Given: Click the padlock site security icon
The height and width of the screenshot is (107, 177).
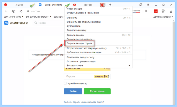Looking at the screenshot, I should click(28, 11).
